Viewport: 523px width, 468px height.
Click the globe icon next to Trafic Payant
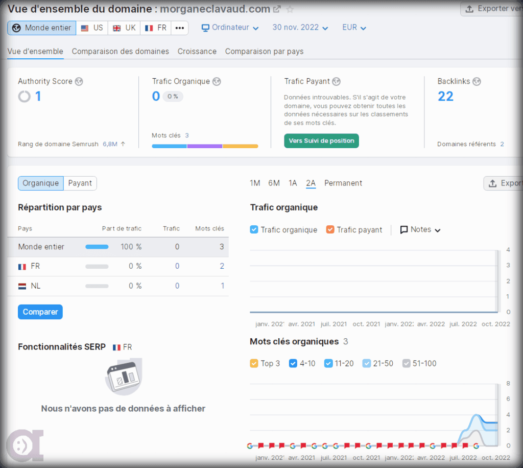tap(336, 81)
